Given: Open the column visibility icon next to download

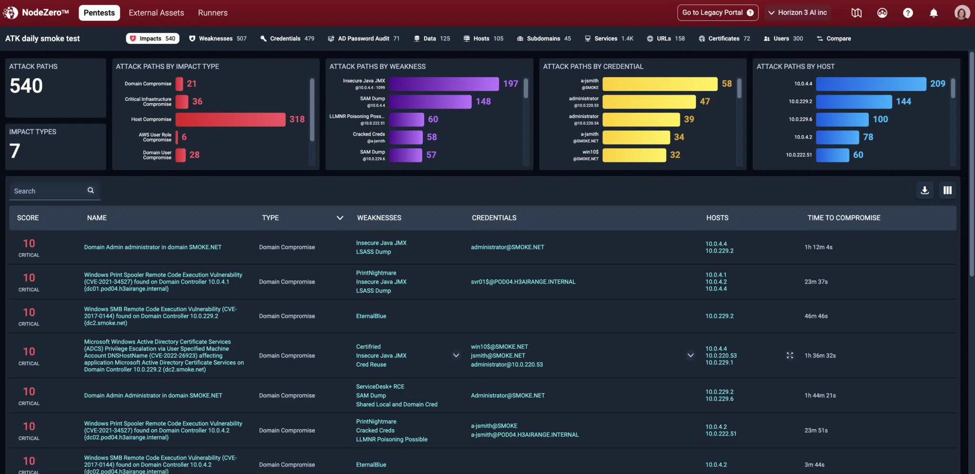Looking at the screenshot, I should (x=947, y=190).
